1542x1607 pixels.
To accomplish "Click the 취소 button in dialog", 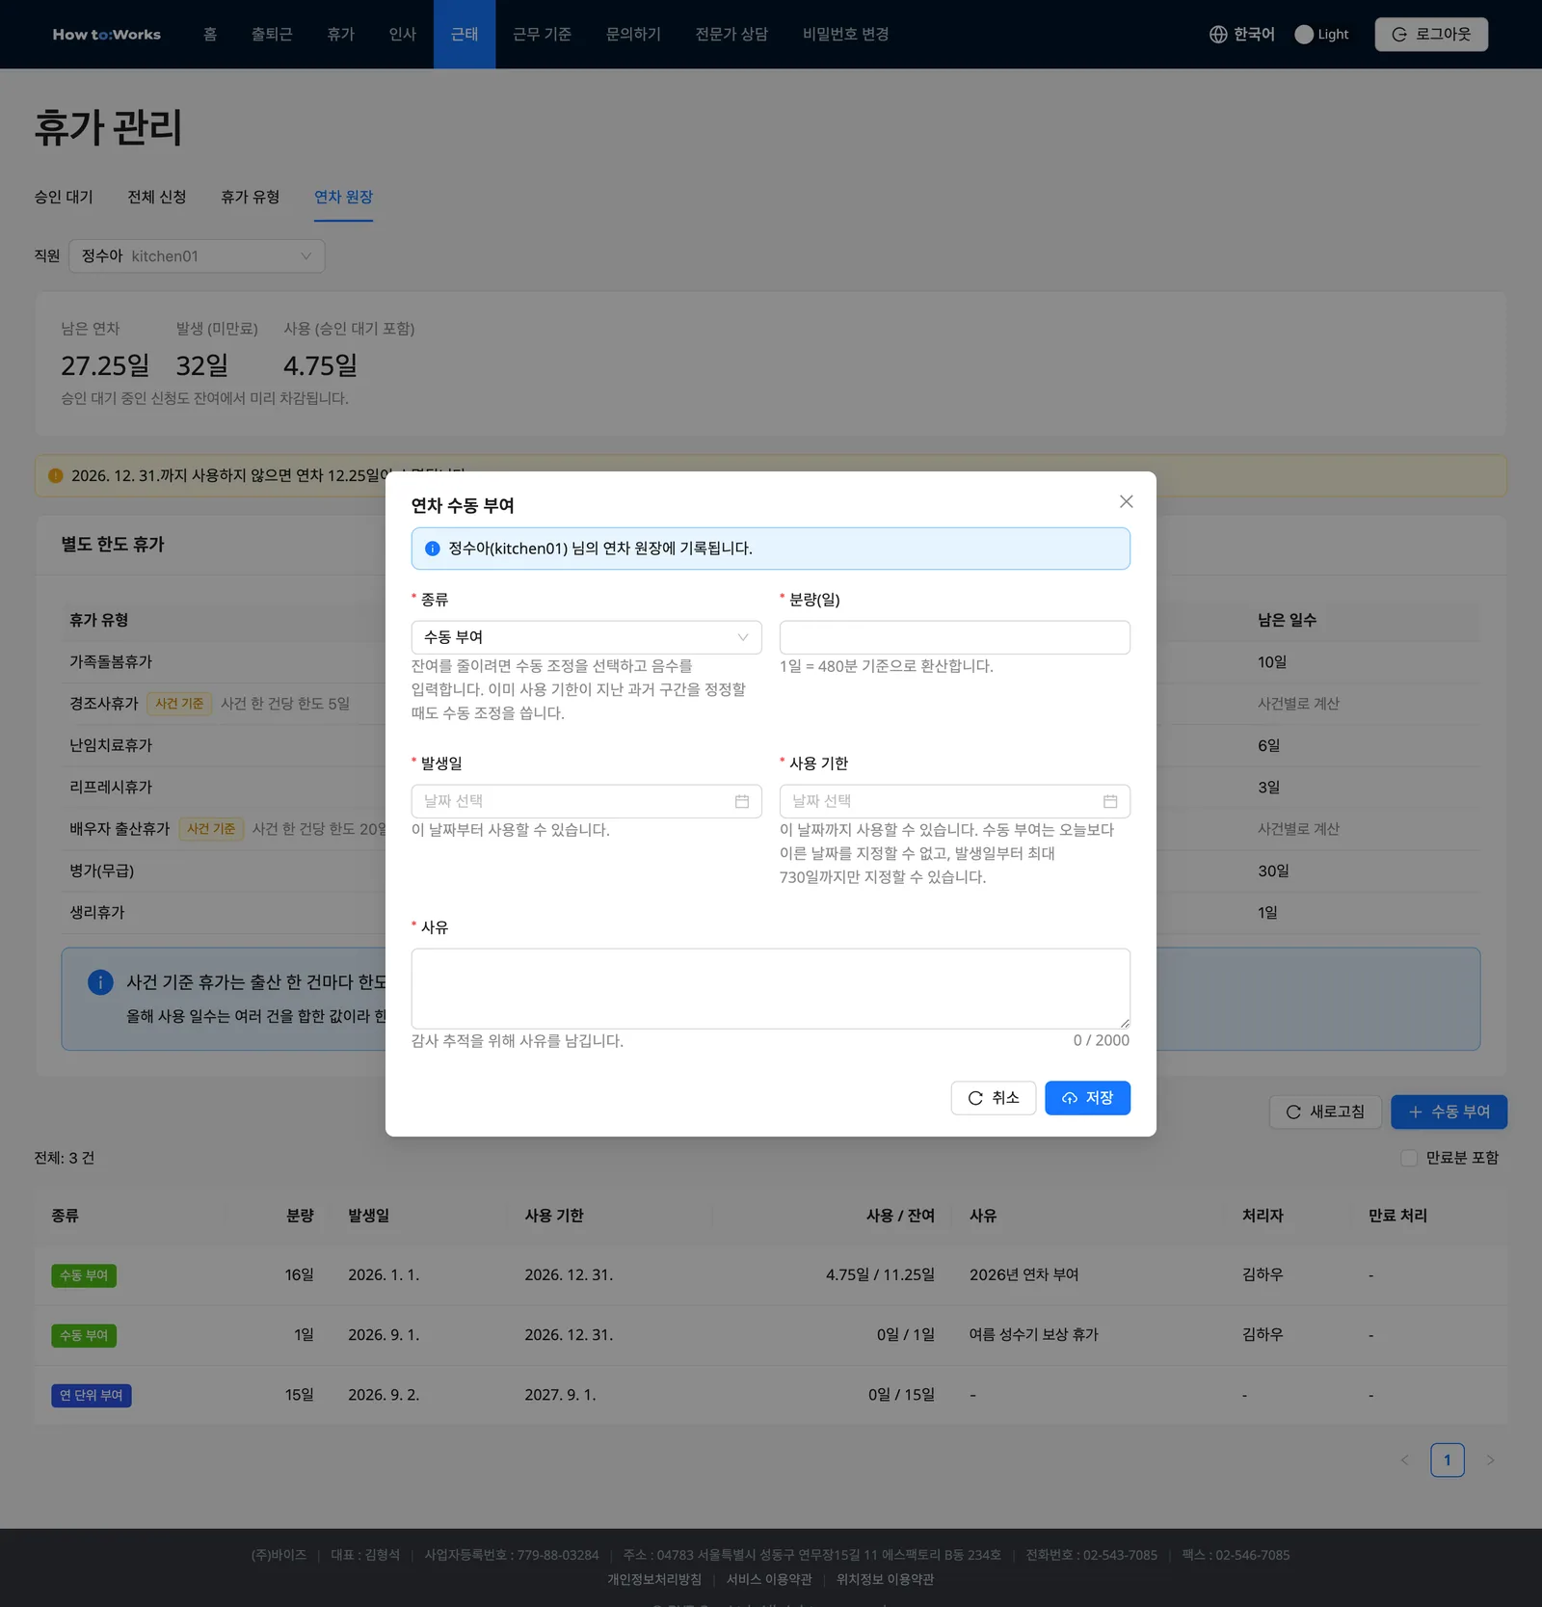I will tap(993, 1098).
